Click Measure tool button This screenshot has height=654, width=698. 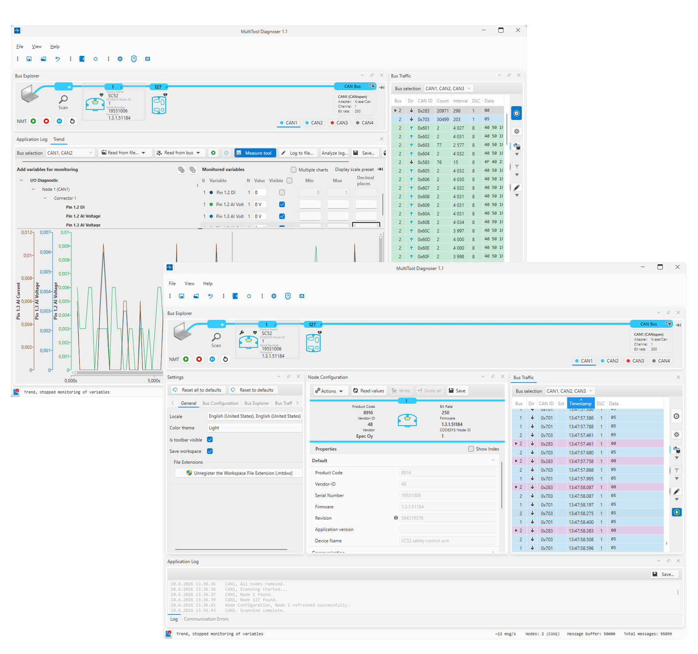pyautogui.click(x=255, y=153)
